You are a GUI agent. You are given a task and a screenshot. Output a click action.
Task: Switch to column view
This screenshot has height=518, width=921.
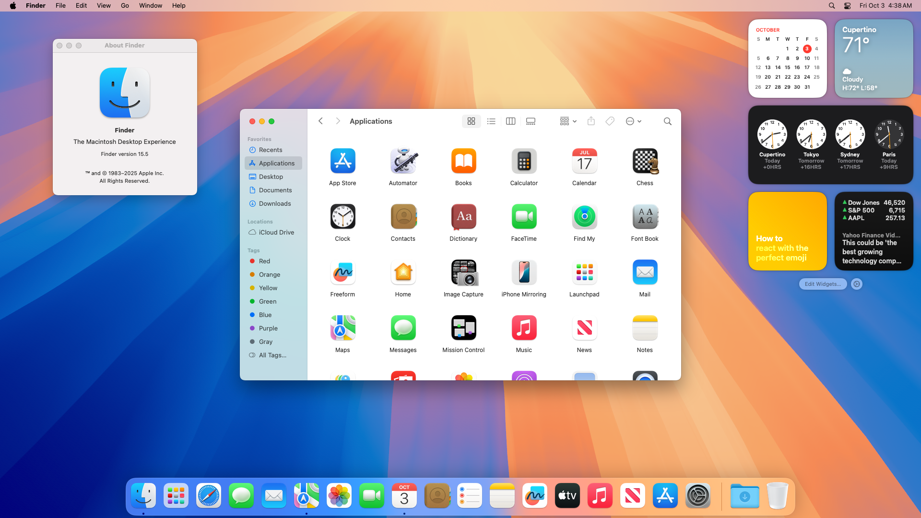(510, 121)
